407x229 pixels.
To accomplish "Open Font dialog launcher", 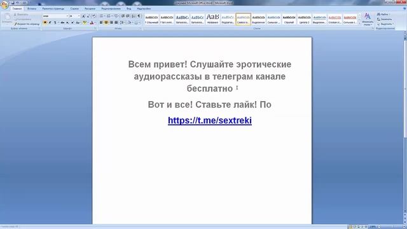I will pyautogui.click(x=95, y=29).
